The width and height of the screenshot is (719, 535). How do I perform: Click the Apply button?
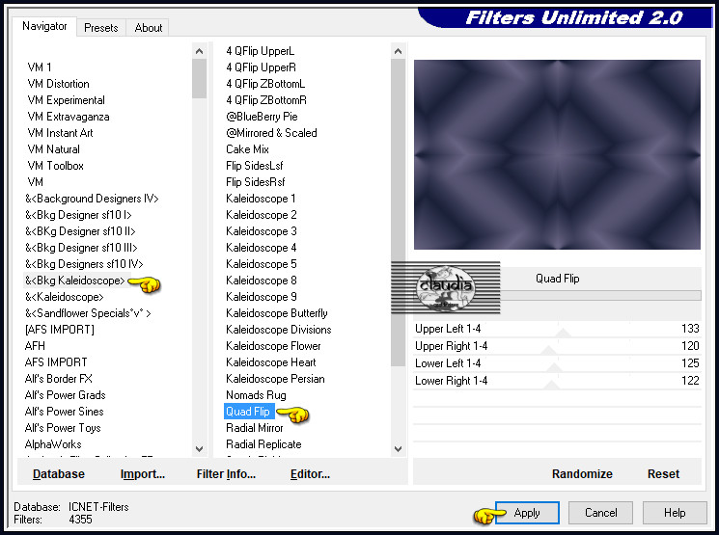(527, 513)
